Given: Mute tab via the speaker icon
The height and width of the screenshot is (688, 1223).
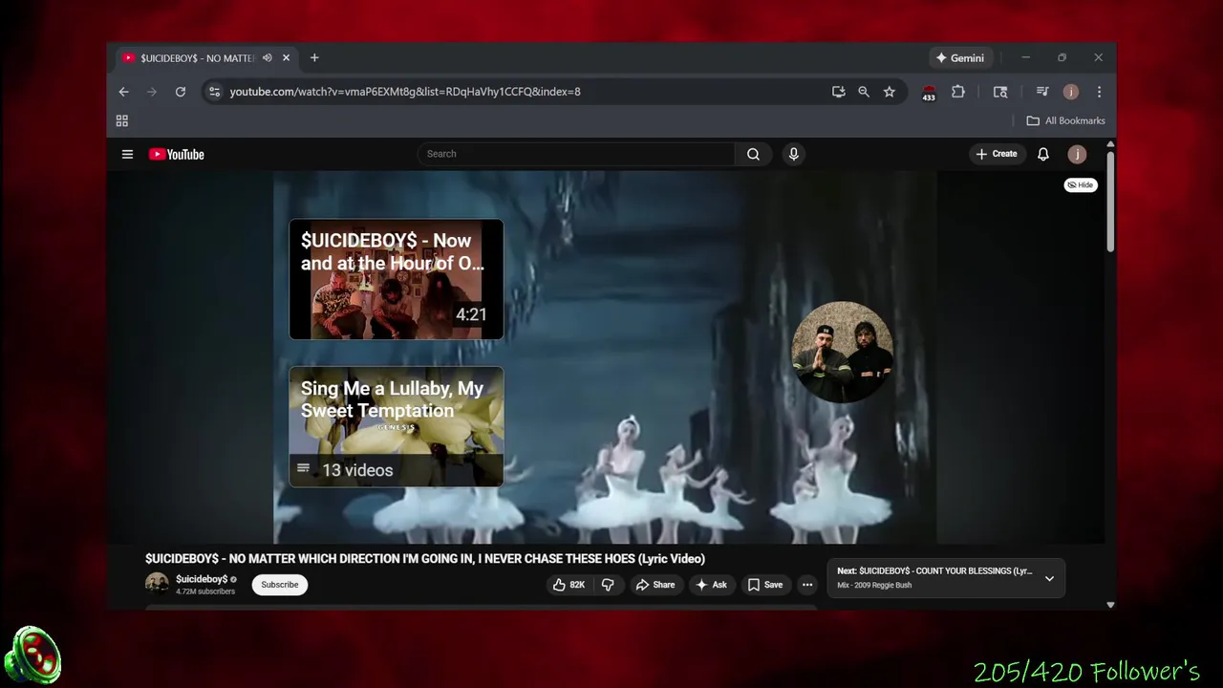Looking at the screenshot, I should (268, 58).
